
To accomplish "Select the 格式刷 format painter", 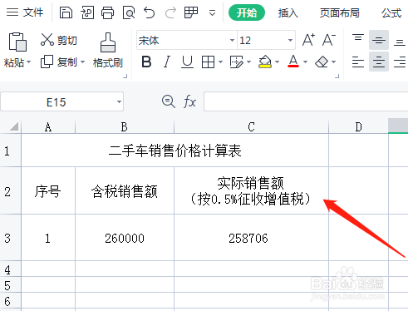I will coord(108,50).
